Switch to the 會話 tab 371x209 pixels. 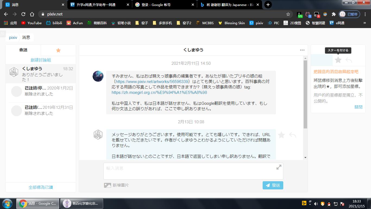[x=23, y=50]
